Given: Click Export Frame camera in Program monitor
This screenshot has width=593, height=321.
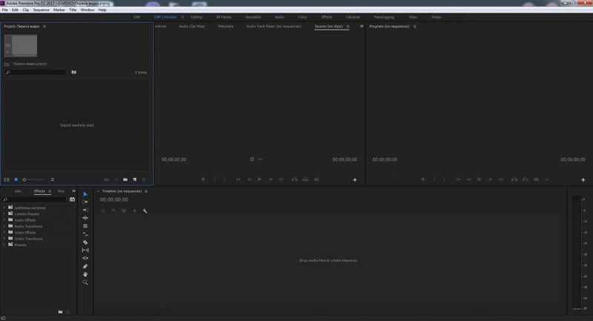Looking at the screenshot, I should tap(536, 179).
